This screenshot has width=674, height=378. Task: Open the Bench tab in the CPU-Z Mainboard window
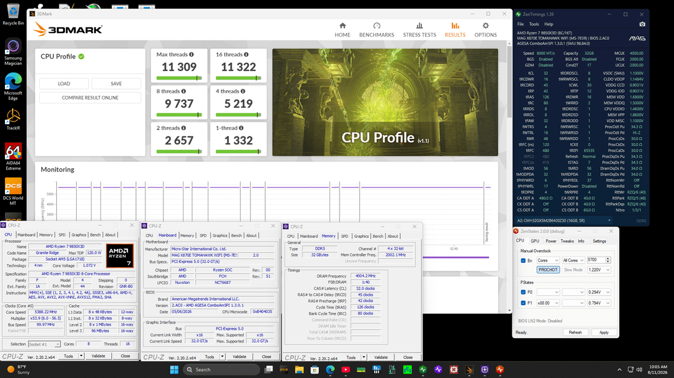[237, 235]
